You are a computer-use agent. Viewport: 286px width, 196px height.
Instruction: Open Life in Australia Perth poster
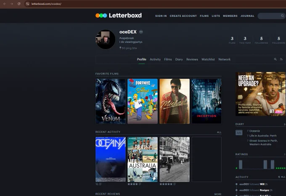[143, 159]
